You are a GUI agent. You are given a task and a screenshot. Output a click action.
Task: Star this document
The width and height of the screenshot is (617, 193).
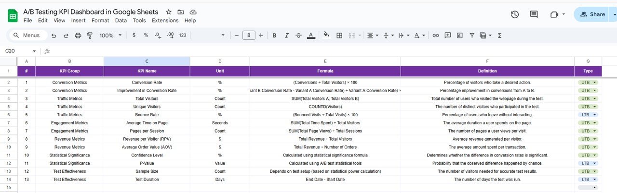coord(168,12)
